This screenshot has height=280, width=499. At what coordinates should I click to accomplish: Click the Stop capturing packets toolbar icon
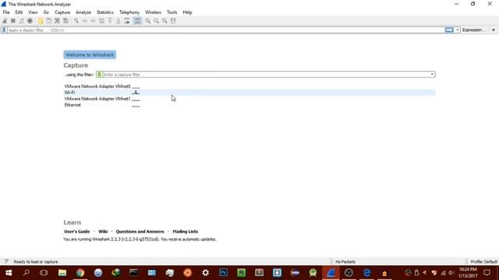click(x=13, y=21)
